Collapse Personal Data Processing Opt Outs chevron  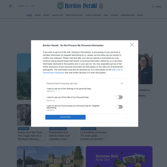pyautogui.click(x=122, y=83)
